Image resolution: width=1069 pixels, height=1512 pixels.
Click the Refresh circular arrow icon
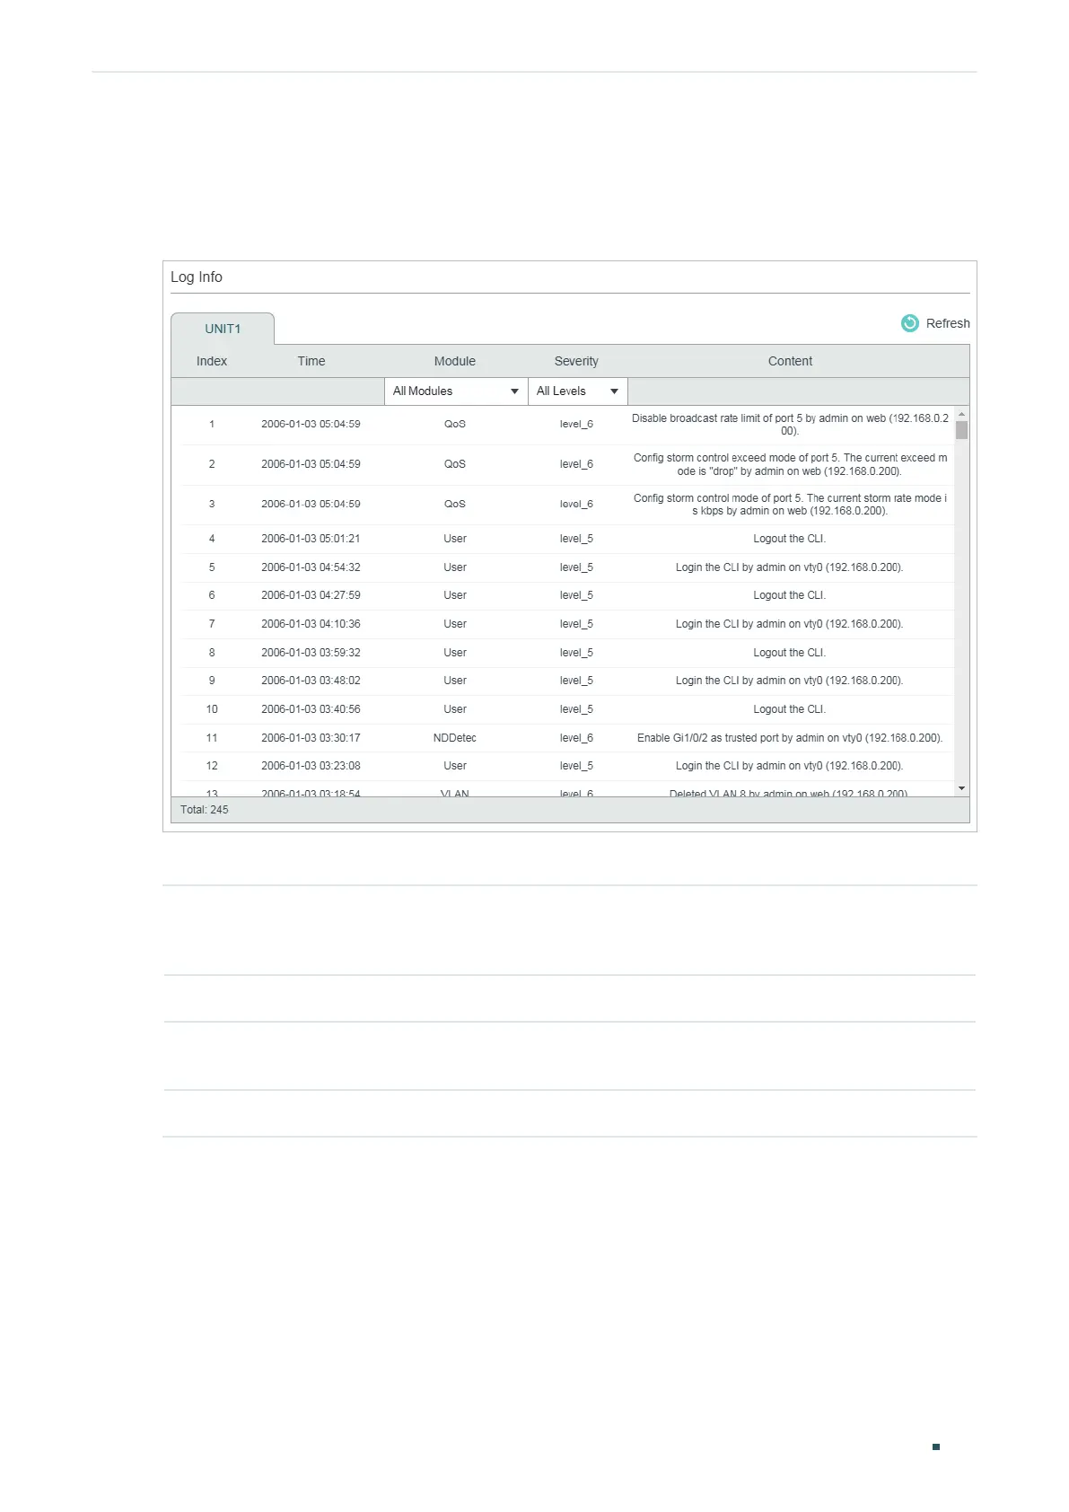909,323
